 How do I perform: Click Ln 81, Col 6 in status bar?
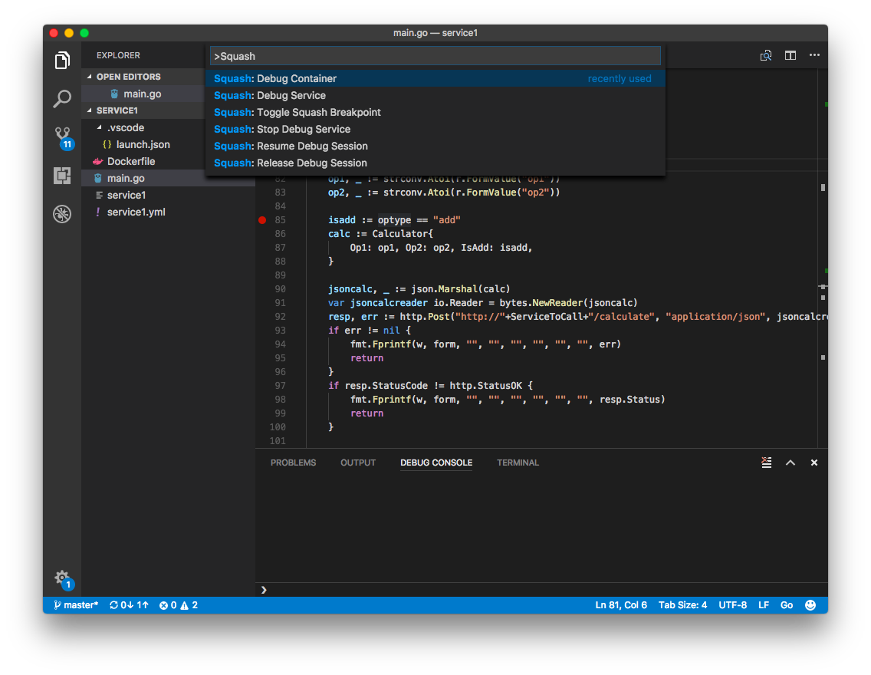pos(621,605)
